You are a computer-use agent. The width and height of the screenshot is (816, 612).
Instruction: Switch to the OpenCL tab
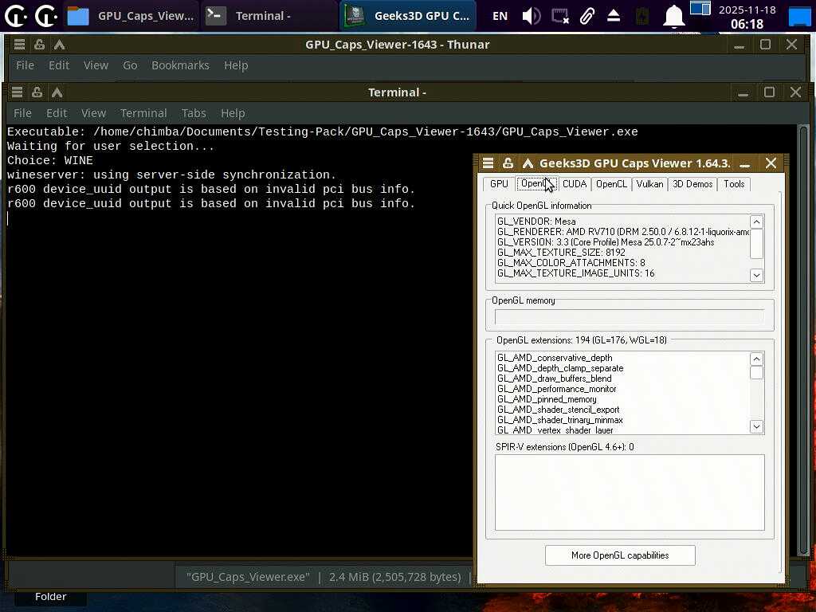click(x=611, y=184)
